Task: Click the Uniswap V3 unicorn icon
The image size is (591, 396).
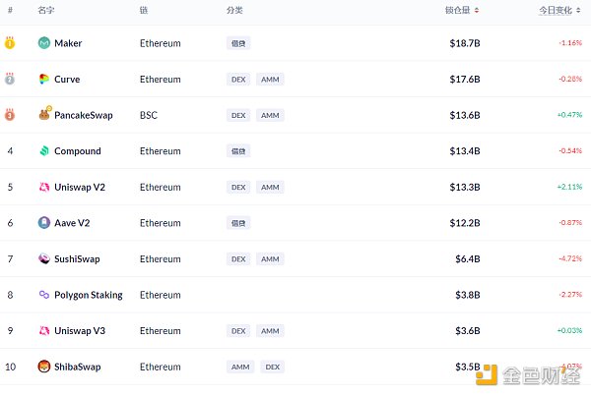Action: pyautogui.click(x=44, y=331)
